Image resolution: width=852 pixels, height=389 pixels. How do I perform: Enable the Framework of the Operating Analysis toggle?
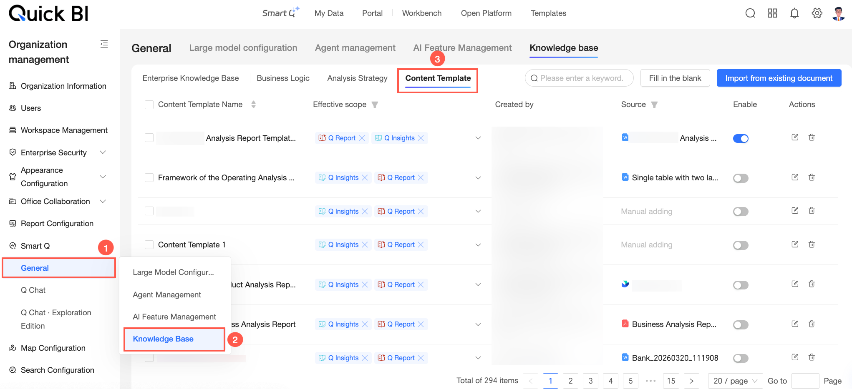[x=741, y=178]
